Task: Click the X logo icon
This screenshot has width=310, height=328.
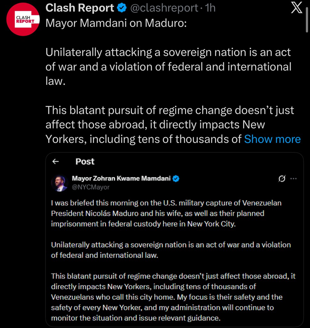Action: click(297, 8)
